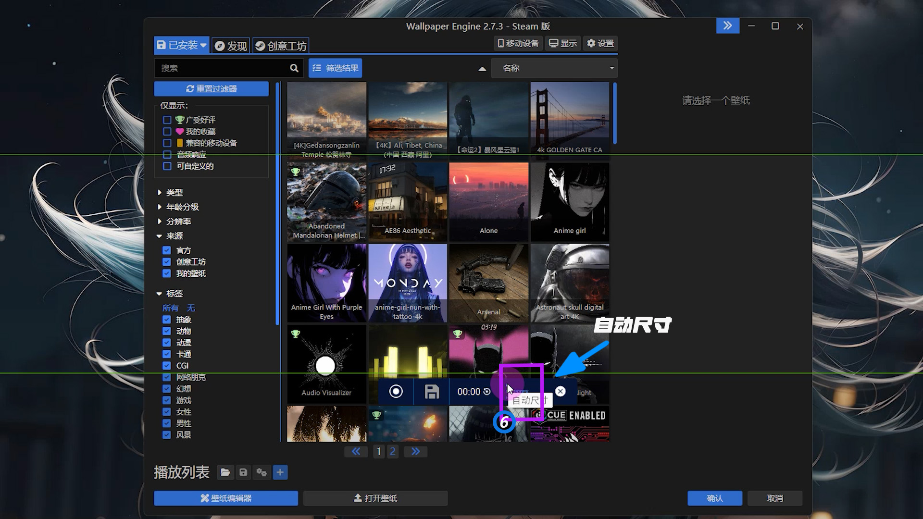The height and width of the screenshot is (519, 923).
Task: Open the 已安装 tab dropdown arrow
Action: click(204, 45)
